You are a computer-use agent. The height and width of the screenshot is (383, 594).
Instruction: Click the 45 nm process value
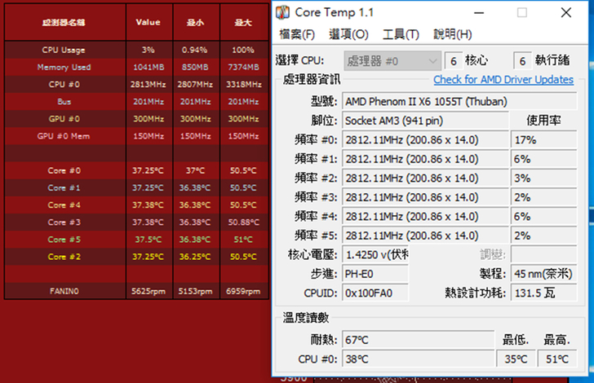(x=543, y=274)
